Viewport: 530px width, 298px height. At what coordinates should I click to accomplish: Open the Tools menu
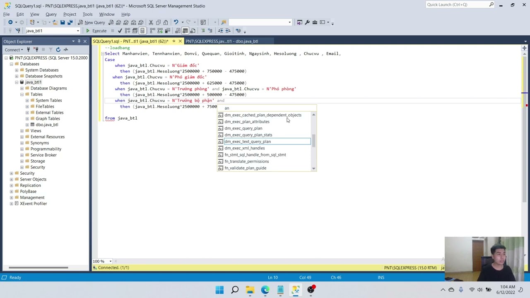[x=87, y=14]
